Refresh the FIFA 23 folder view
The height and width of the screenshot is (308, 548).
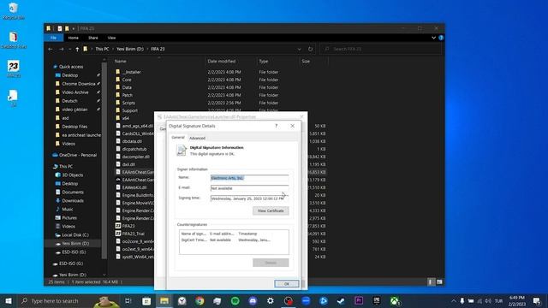[x=310, y=50]
